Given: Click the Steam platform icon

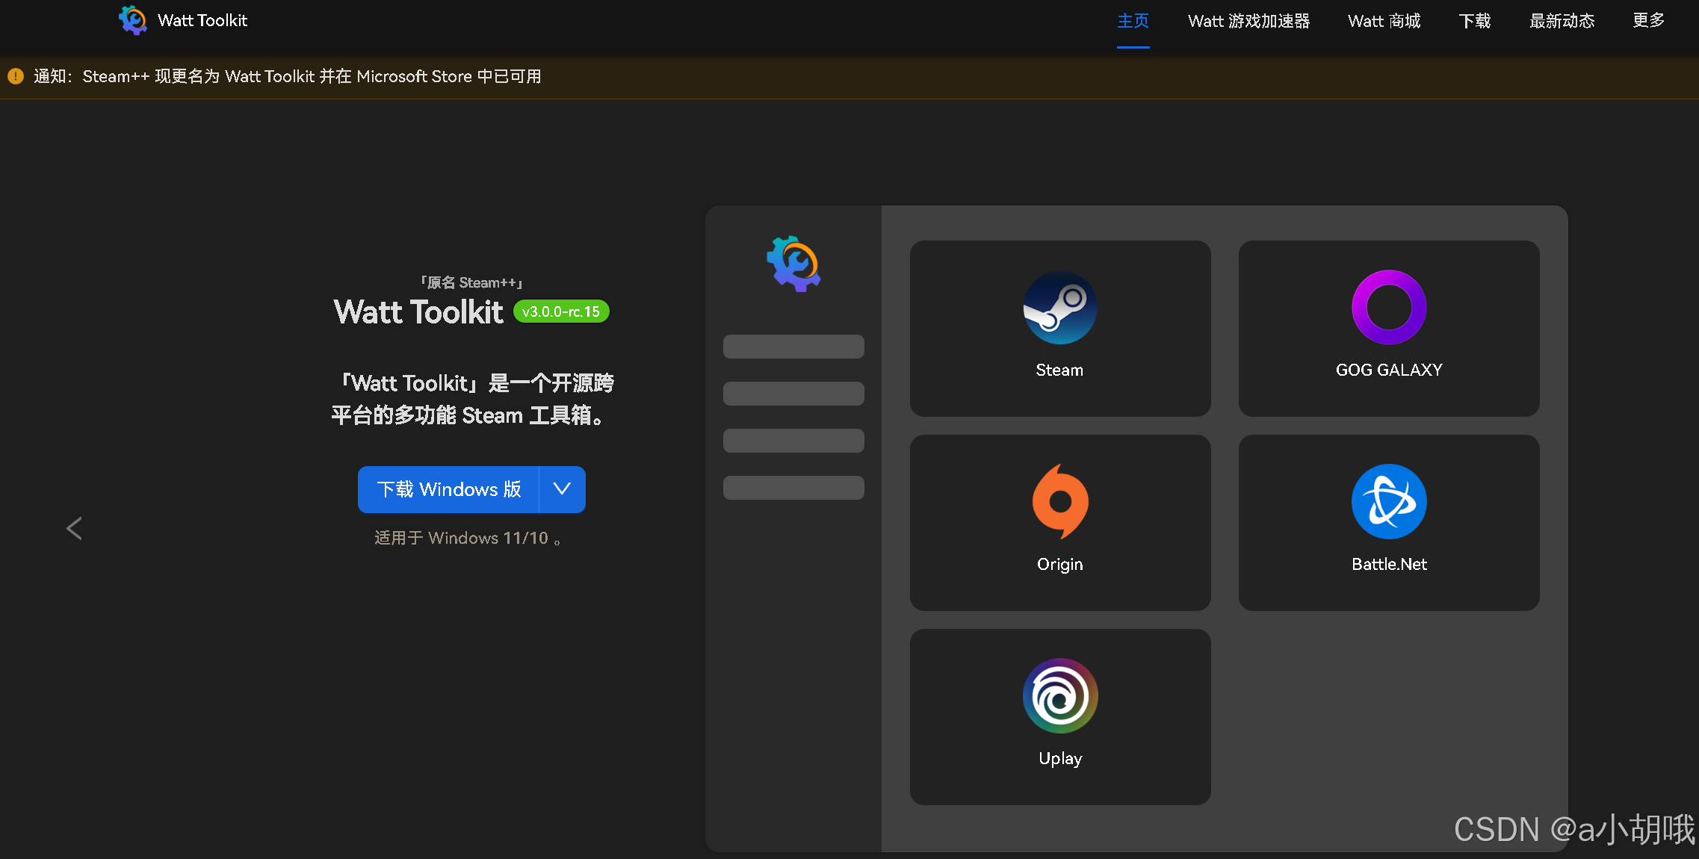Looking at the screenshot, I should click(x=1059, y=308).
